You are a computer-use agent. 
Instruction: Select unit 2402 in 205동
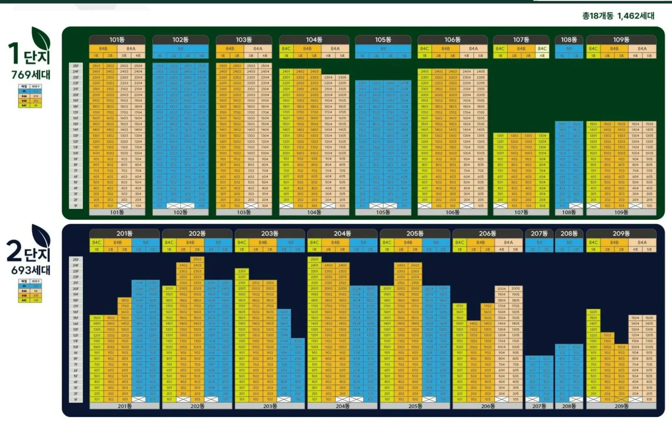coord(401,265)
